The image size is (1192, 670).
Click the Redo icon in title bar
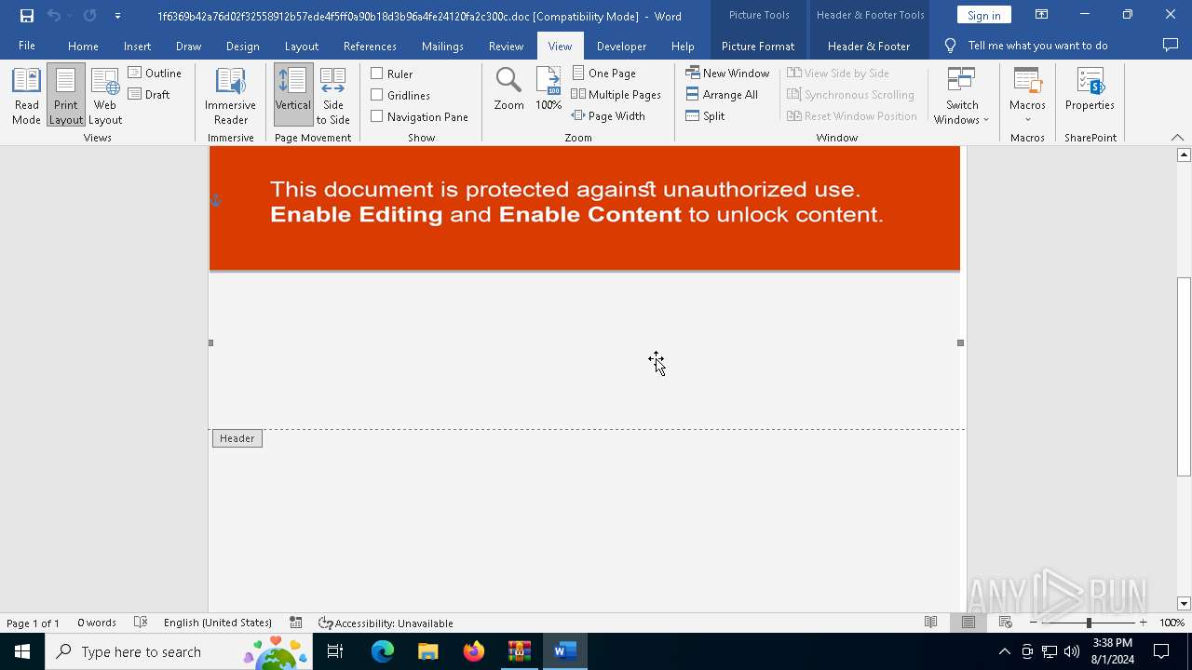(x=89, y=16)
